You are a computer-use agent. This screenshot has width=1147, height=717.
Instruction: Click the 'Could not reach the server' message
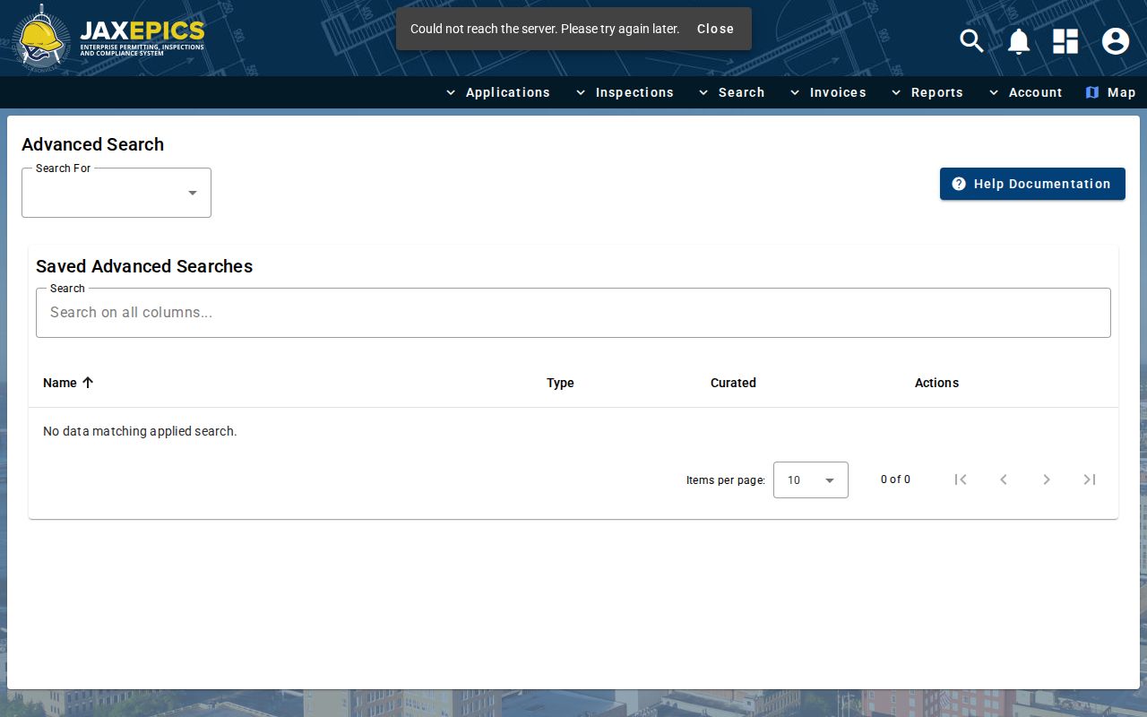pyautogui.click(x=545, y=29)
